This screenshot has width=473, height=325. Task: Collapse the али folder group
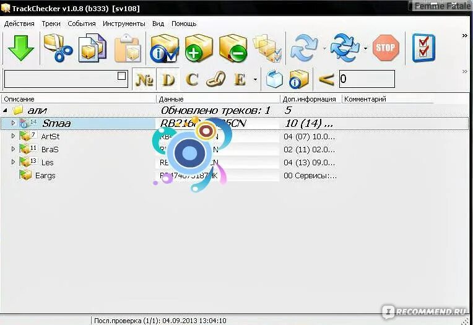coord(6,110)
